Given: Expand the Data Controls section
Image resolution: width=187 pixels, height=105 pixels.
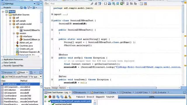Looking at the screenshot, I should tap(2, 62).
